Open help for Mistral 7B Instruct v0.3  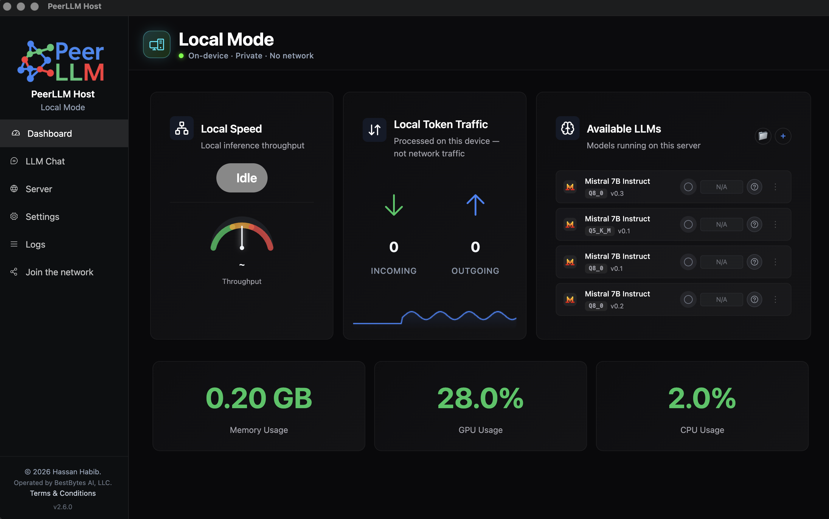pyautogui.click(x=755, y=187)
